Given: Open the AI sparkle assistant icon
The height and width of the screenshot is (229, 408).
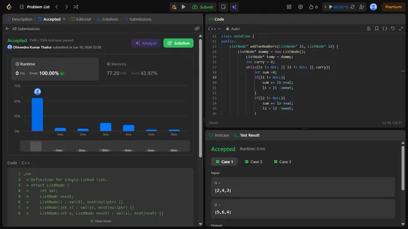Looking at the screenshot, I should [x=234, y=7].
